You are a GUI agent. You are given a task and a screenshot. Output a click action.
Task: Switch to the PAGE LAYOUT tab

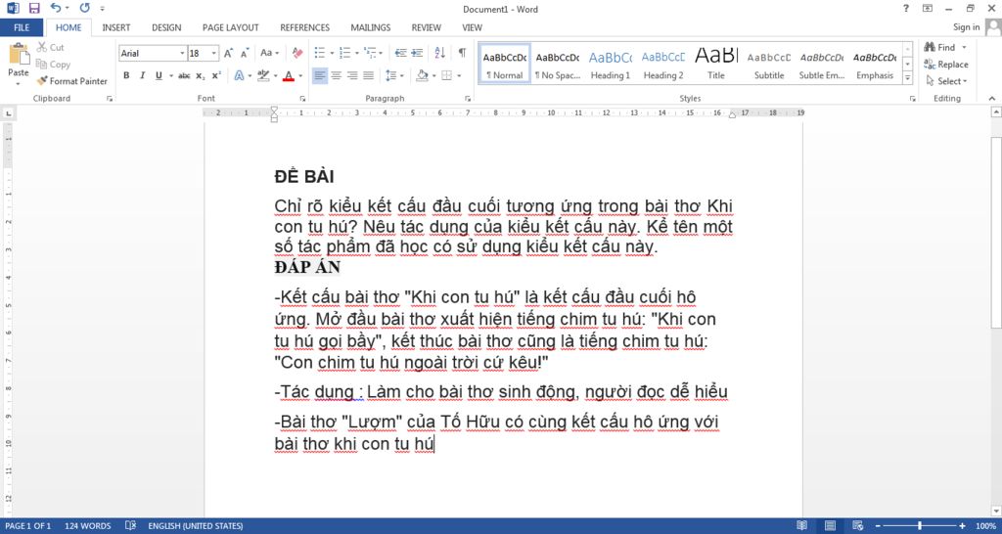click(x=231, y=27)
